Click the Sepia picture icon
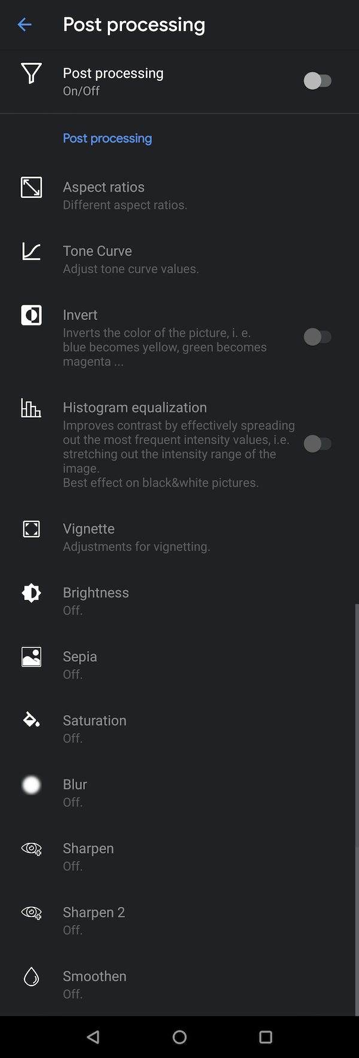Image resolution: width=359 pixels, height=1058 pixels. point(31,657)
